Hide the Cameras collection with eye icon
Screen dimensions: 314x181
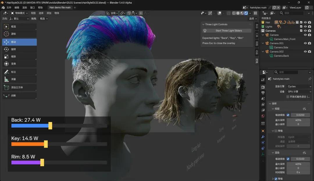pos(305,31)
